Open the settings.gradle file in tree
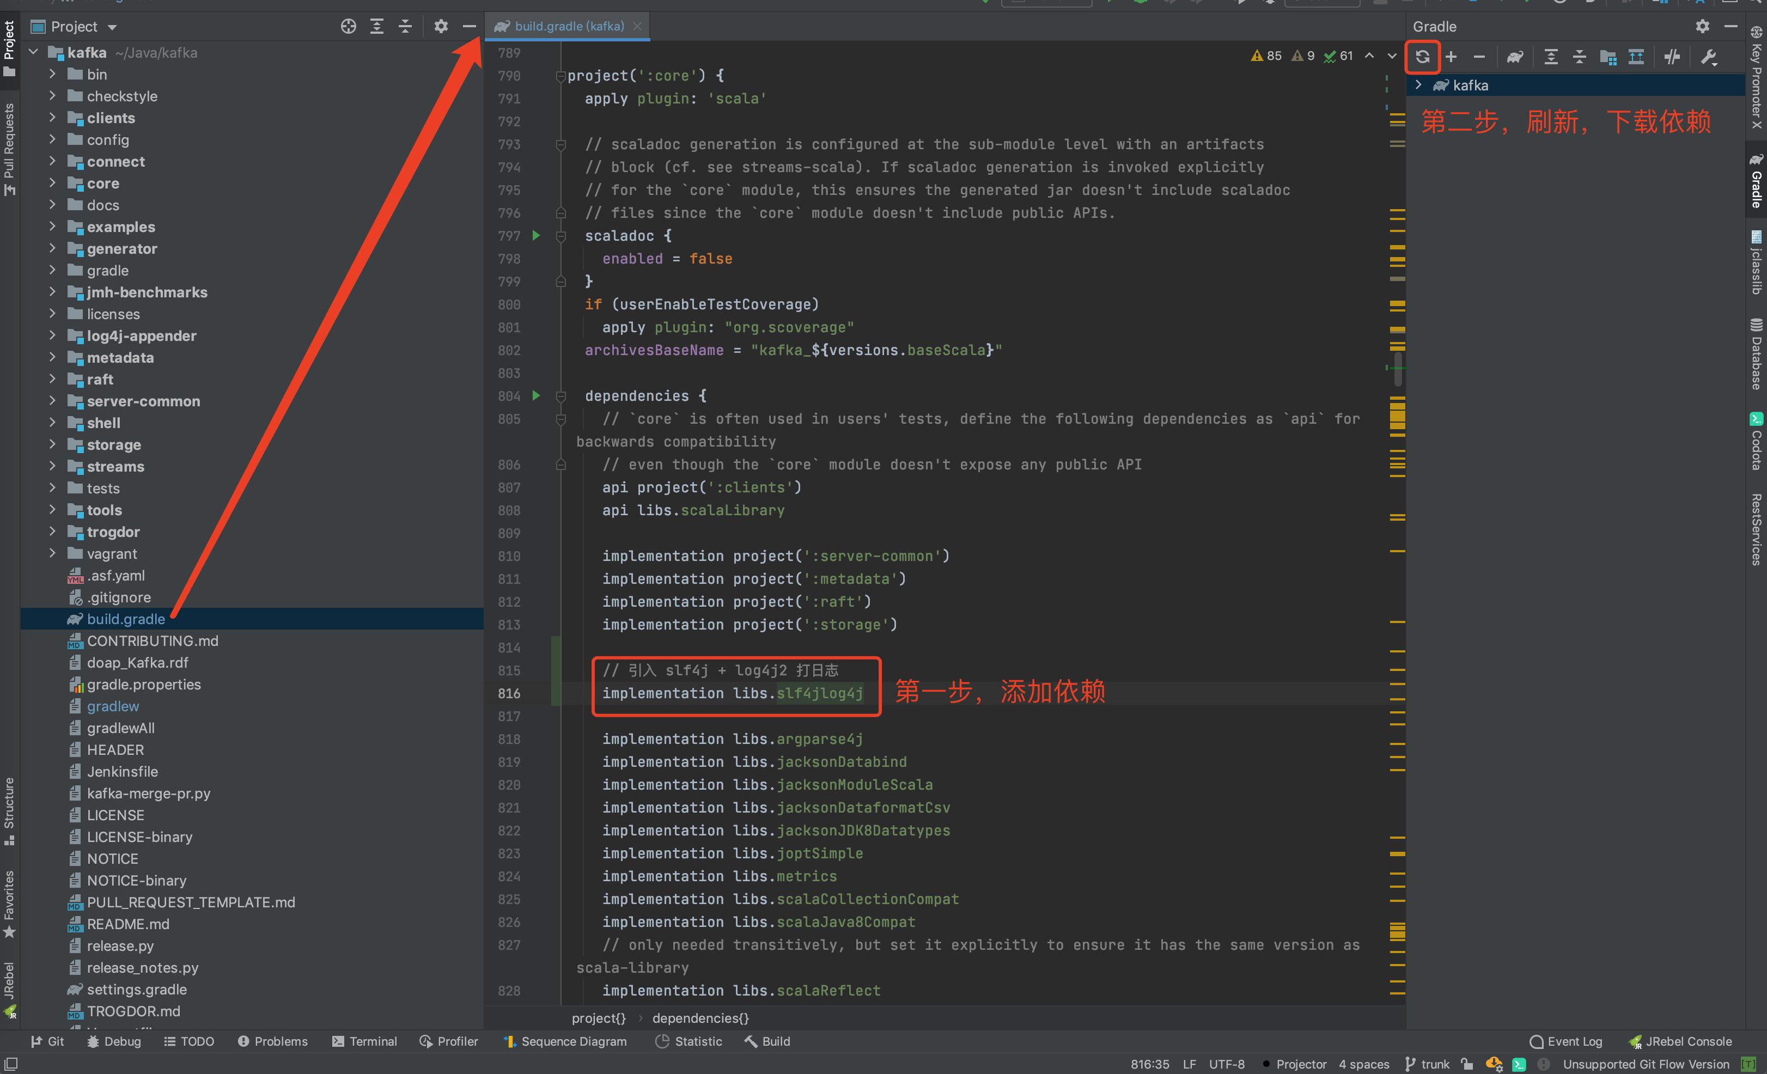 (136, 990)
